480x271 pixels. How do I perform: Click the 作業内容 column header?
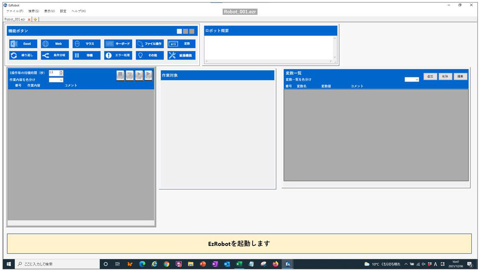pyautogui.click(x=34, y=86)
